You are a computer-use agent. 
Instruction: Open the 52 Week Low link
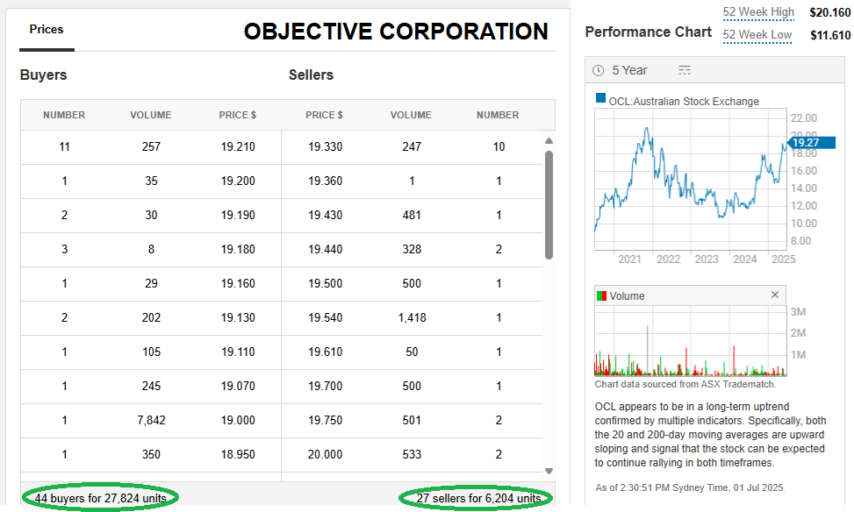[757, 35]
